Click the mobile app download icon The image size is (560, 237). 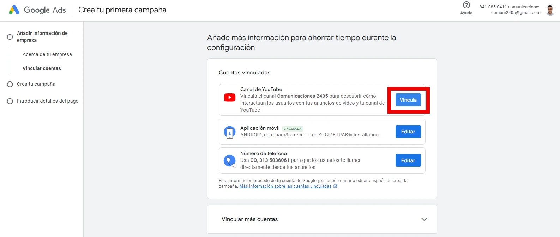click(230, 132)
